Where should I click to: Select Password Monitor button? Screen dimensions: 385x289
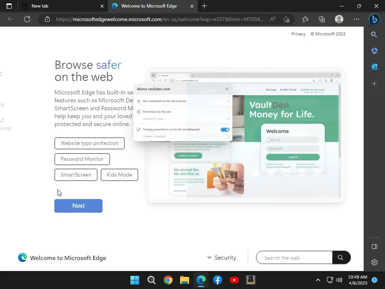pyautogui.click(x=82, y=159)
